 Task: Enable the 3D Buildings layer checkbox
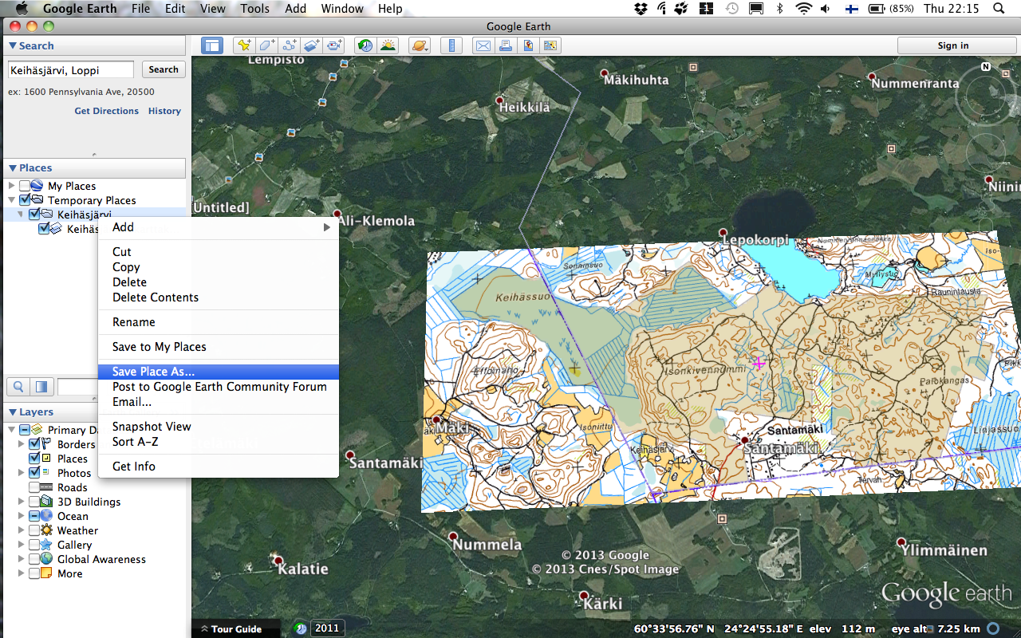point(34,502)
